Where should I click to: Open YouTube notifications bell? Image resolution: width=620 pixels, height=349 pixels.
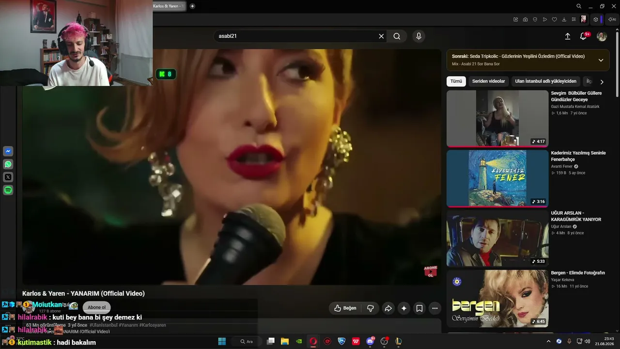tap(584, 36)
